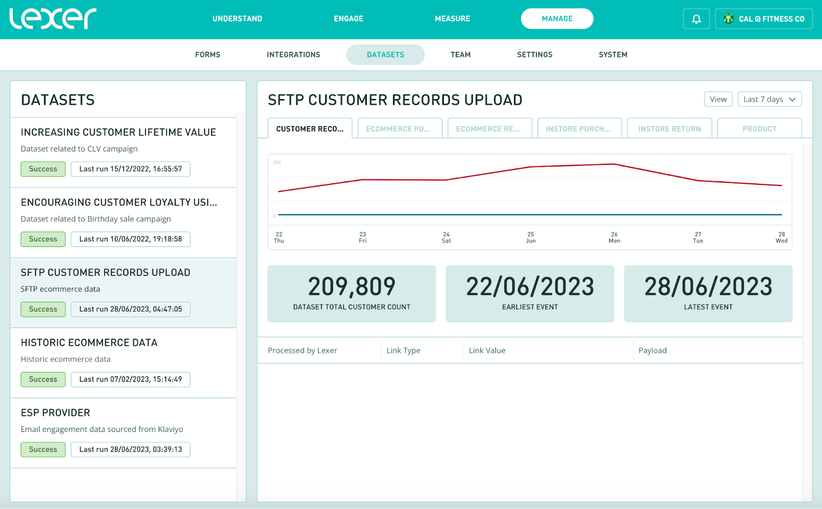The image size is (822, 509).
Task: Click the Cal @ Fitness Co account avatar
Action: 728,19
